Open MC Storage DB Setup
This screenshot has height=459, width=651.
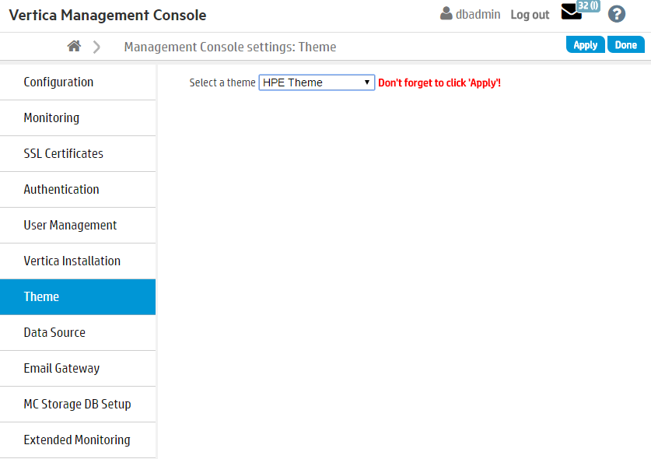coord(78,404)
